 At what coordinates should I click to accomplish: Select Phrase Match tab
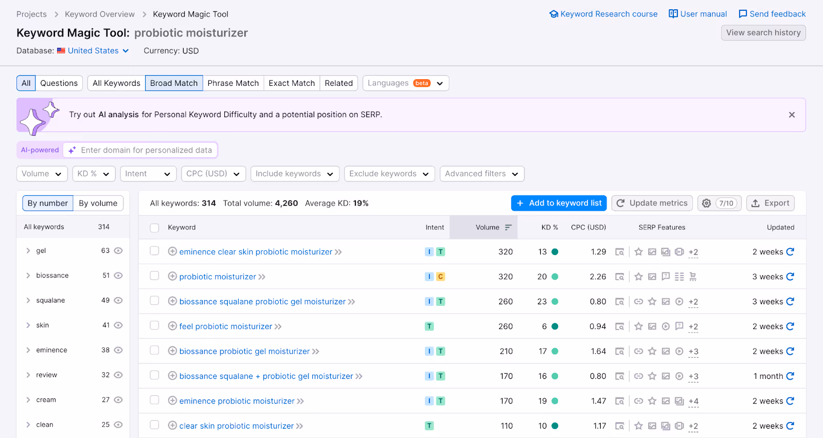point(233,83)
